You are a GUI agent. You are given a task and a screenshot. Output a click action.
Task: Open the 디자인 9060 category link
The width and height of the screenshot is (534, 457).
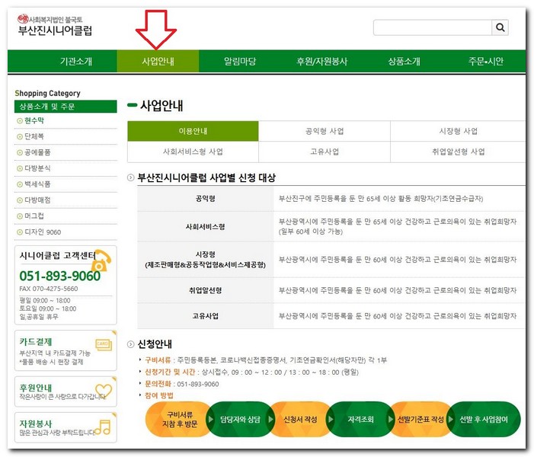pyautogui.click(x=43, y=232)
